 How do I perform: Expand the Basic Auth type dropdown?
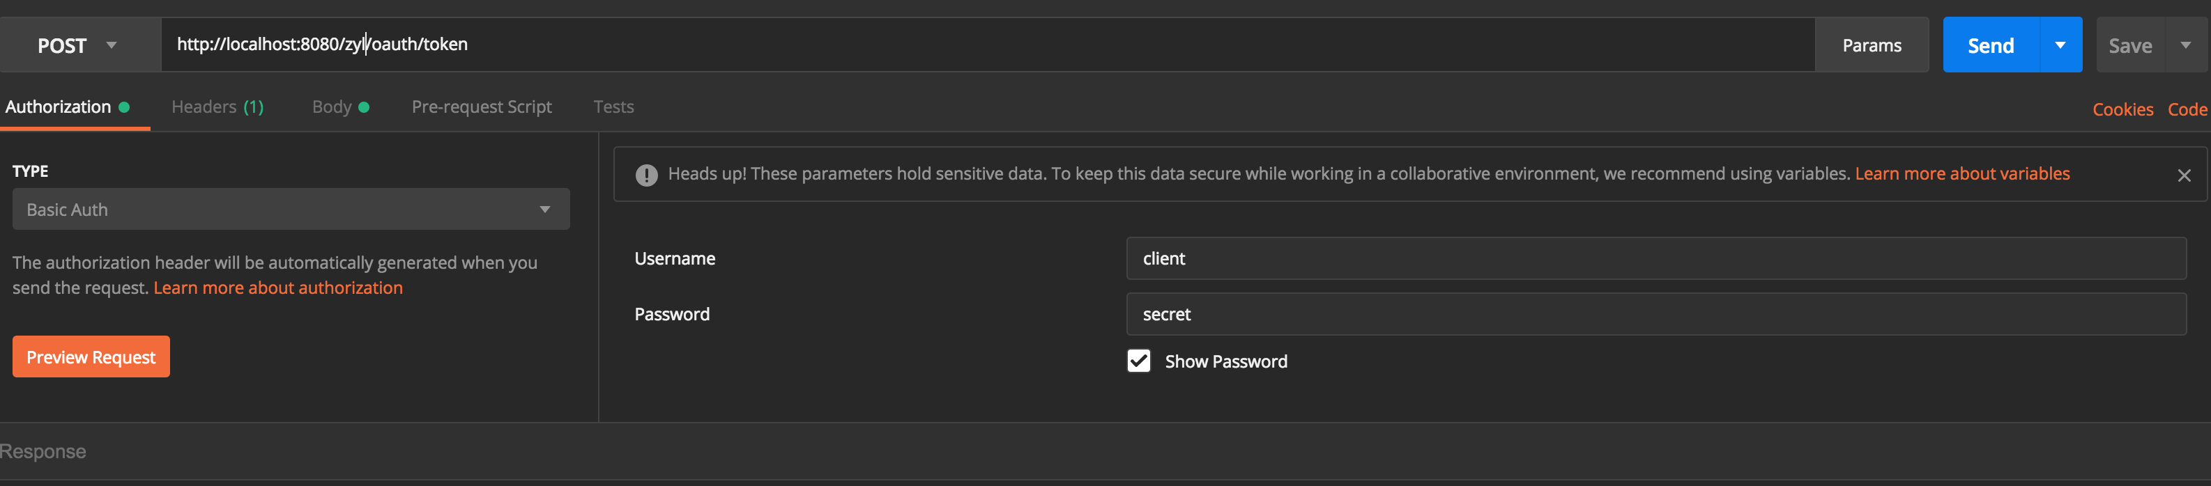click(x=290, y=209)
